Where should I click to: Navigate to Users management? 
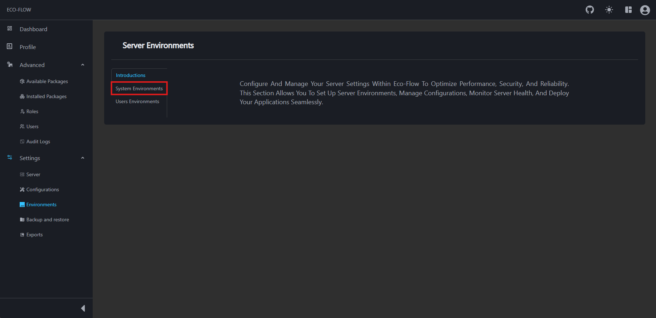[x=32, y=126]
